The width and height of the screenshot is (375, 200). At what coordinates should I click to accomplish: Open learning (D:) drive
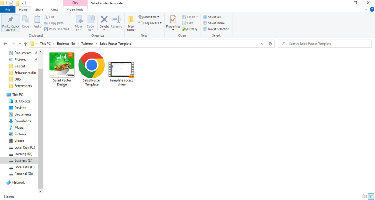click(x=23, y=154)
